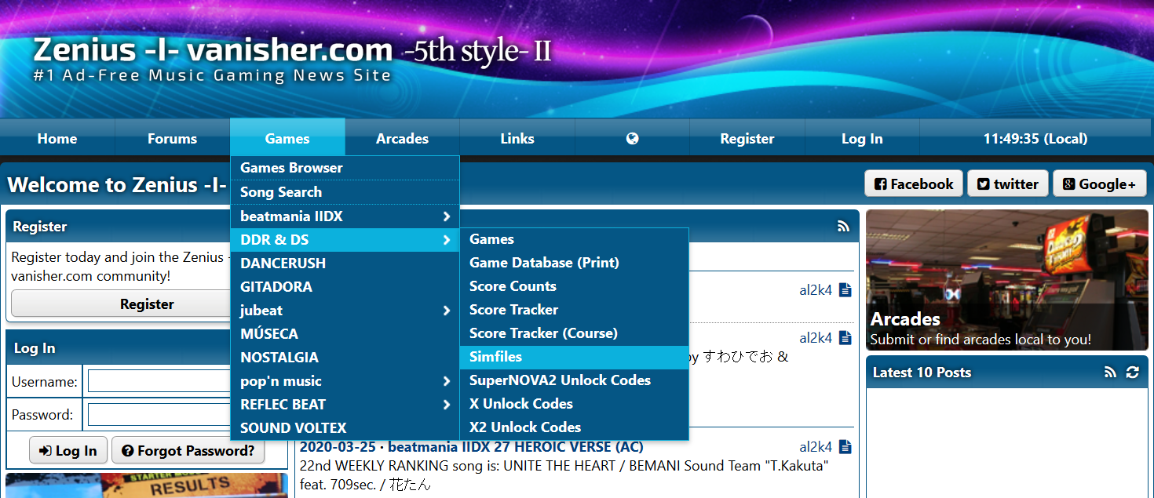The width and height of the screenshot is (1154, 498).
Task: Open the Links navigation tab
Action: point(517,139)
